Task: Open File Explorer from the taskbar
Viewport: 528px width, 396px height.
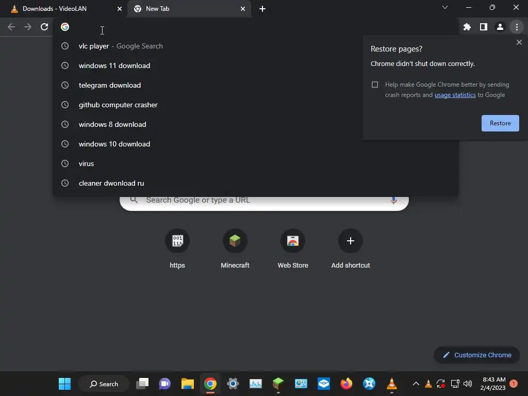Action: click(188, 384)
